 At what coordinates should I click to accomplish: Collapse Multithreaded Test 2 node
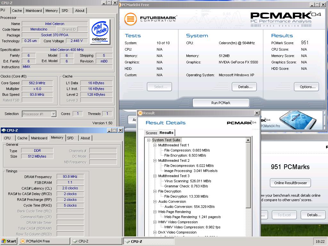pyautogui.click(x=155, y=161)
